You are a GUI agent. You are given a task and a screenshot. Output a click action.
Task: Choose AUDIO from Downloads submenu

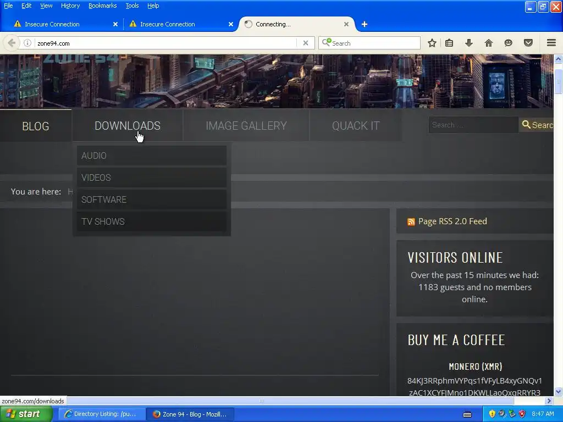point(152,156)
